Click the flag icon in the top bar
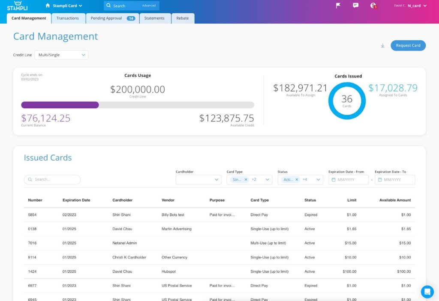 [338, 6]
